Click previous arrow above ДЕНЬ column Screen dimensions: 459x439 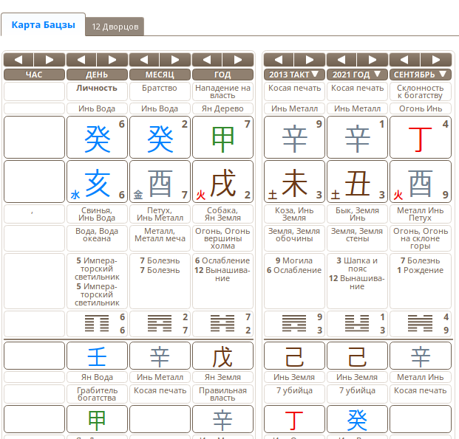[x=81, y=60]
